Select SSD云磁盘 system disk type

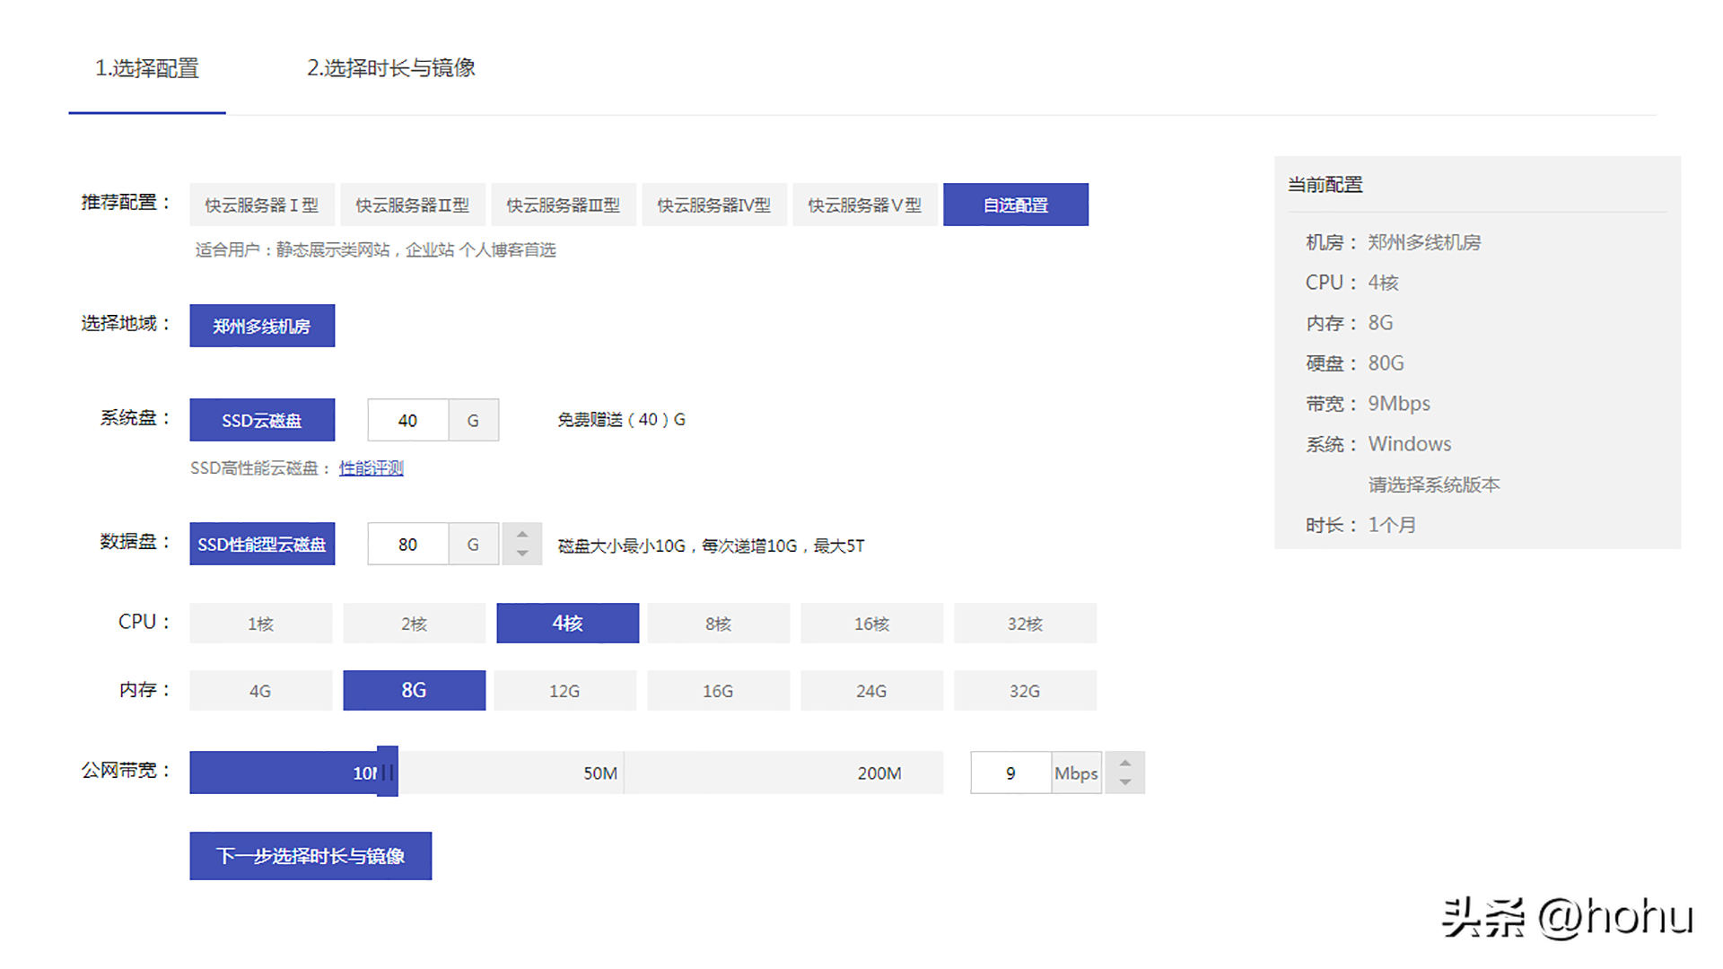pyautogui.click(x=262, y=420)
